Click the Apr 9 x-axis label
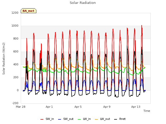 pyautogui.click(x=107, y=107)
